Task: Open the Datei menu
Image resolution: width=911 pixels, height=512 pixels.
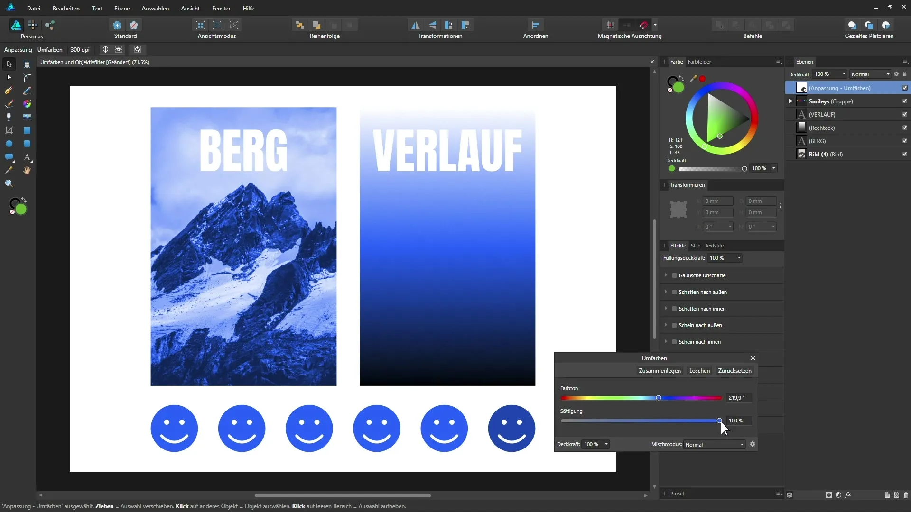Action: 34,9
